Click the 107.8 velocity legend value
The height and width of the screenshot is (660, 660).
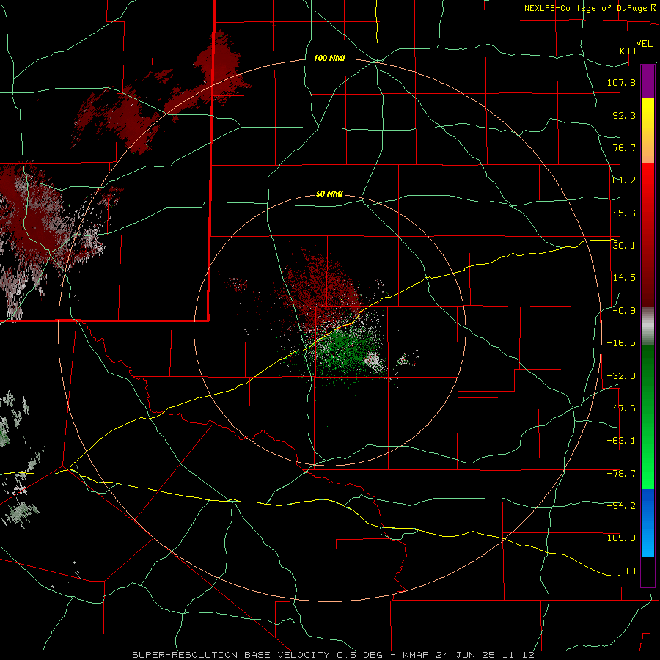tap(621, 82)
